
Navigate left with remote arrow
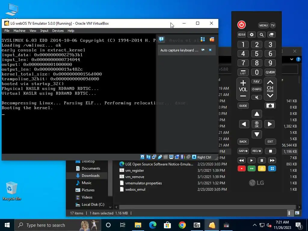point(244,124)
